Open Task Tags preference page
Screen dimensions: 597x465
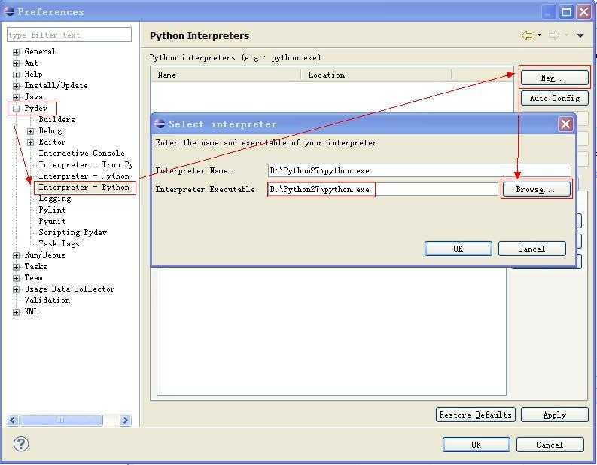tap(59, 244)
